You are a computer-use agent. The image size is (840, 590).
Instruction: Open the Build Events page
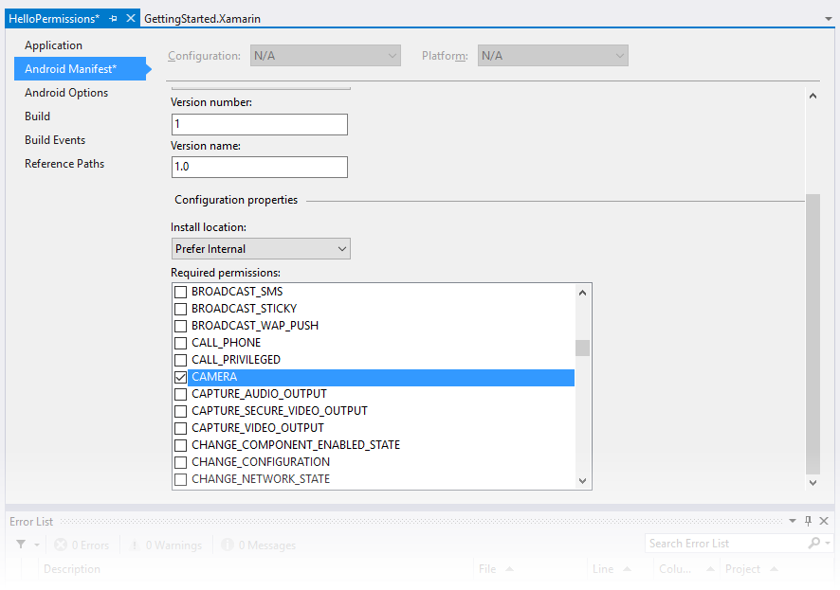click(x=55, y=140)
